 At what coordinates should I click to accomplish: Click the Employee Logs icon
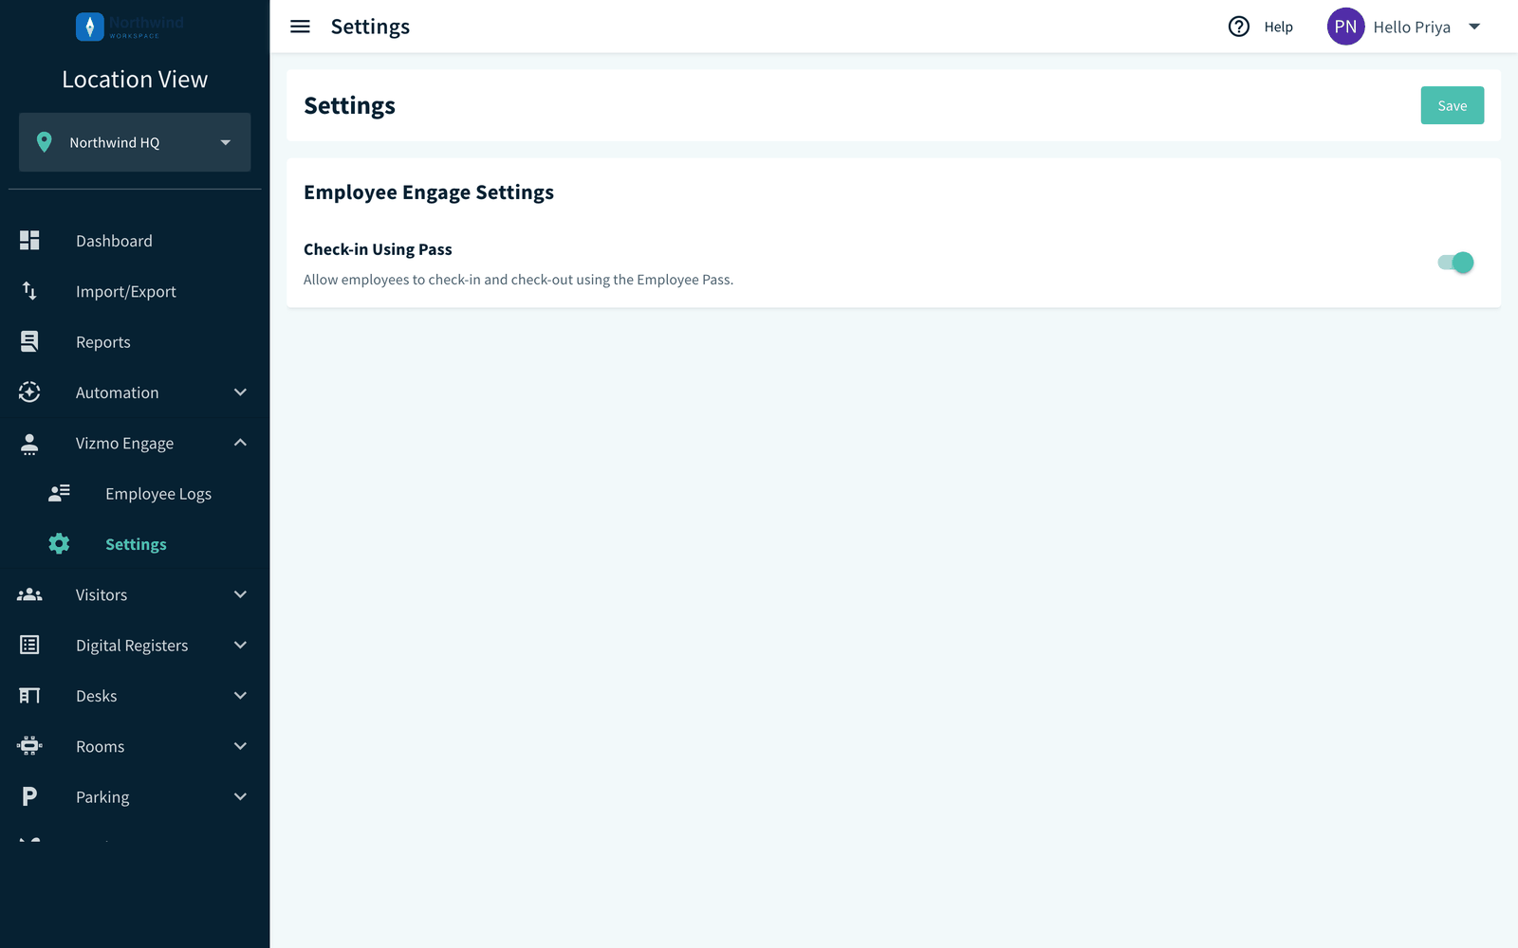pos(59,493)
